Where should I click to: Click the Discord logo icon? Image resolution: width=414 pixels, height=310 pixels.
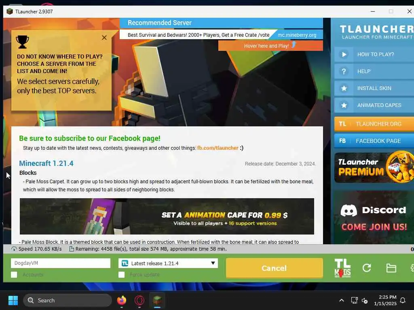point(349,210)
